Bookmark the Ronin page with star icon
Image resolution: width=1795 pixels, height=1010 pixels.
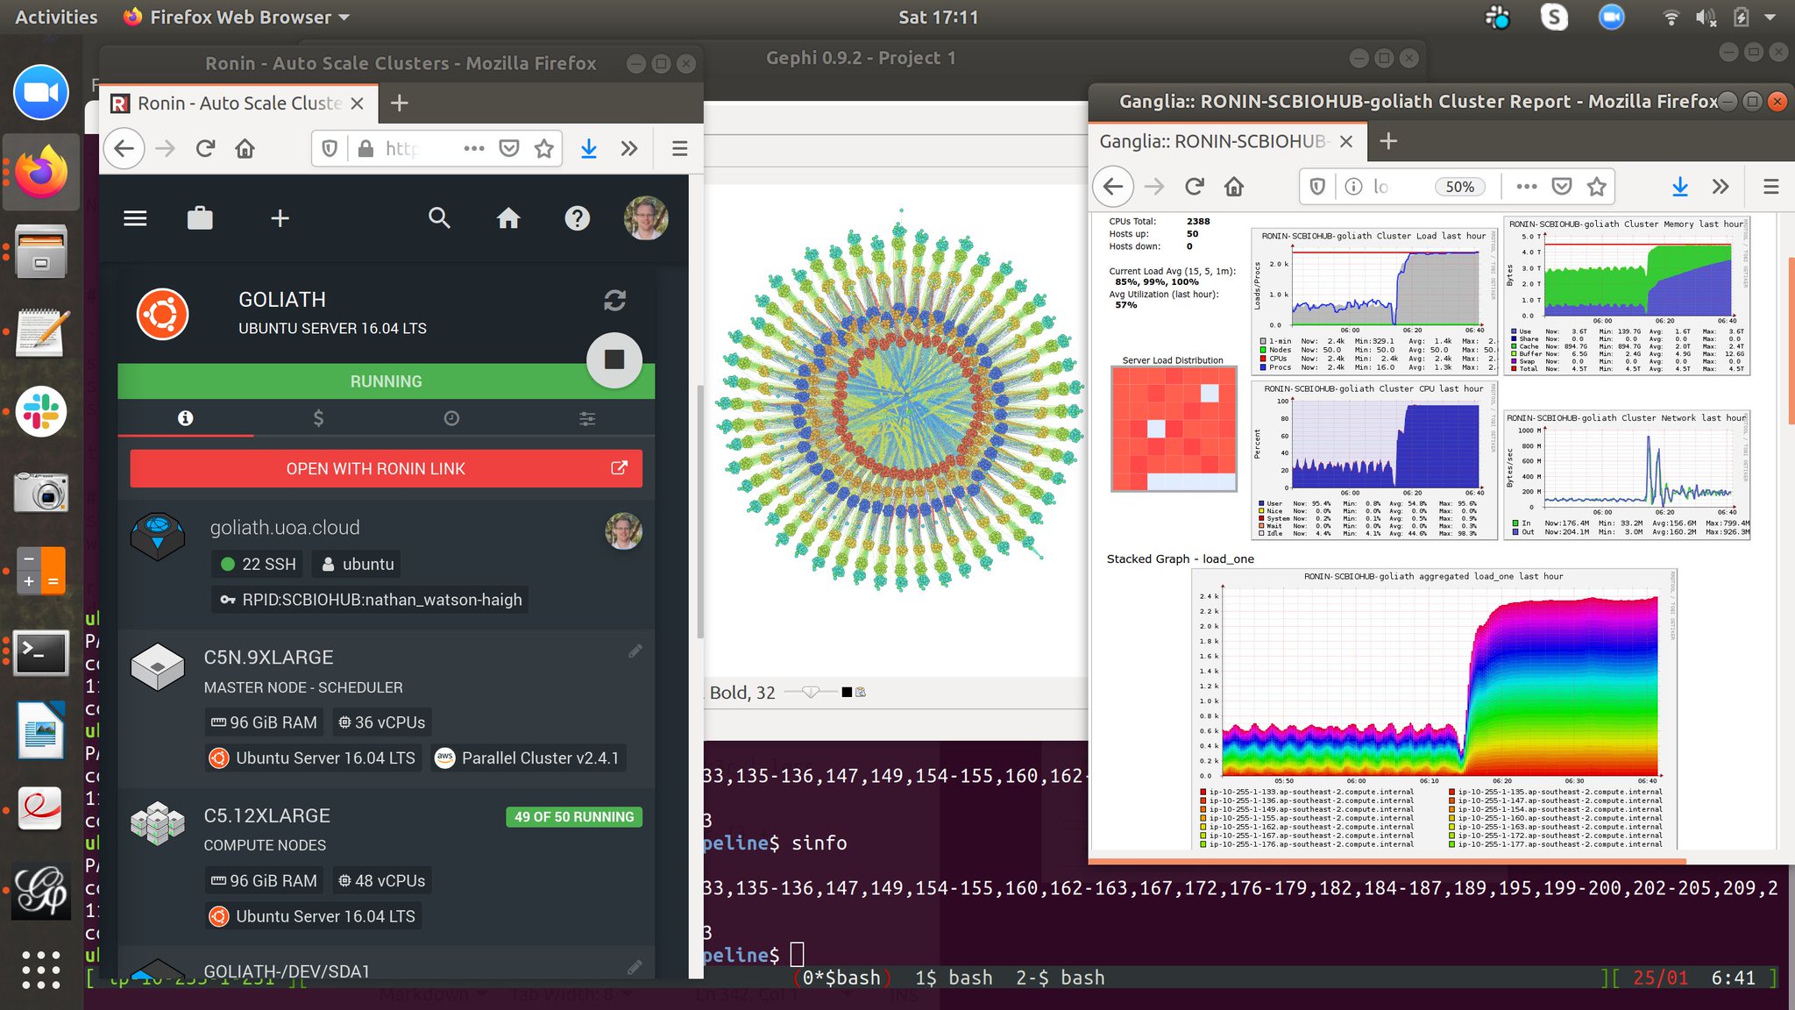pos(543,149)
